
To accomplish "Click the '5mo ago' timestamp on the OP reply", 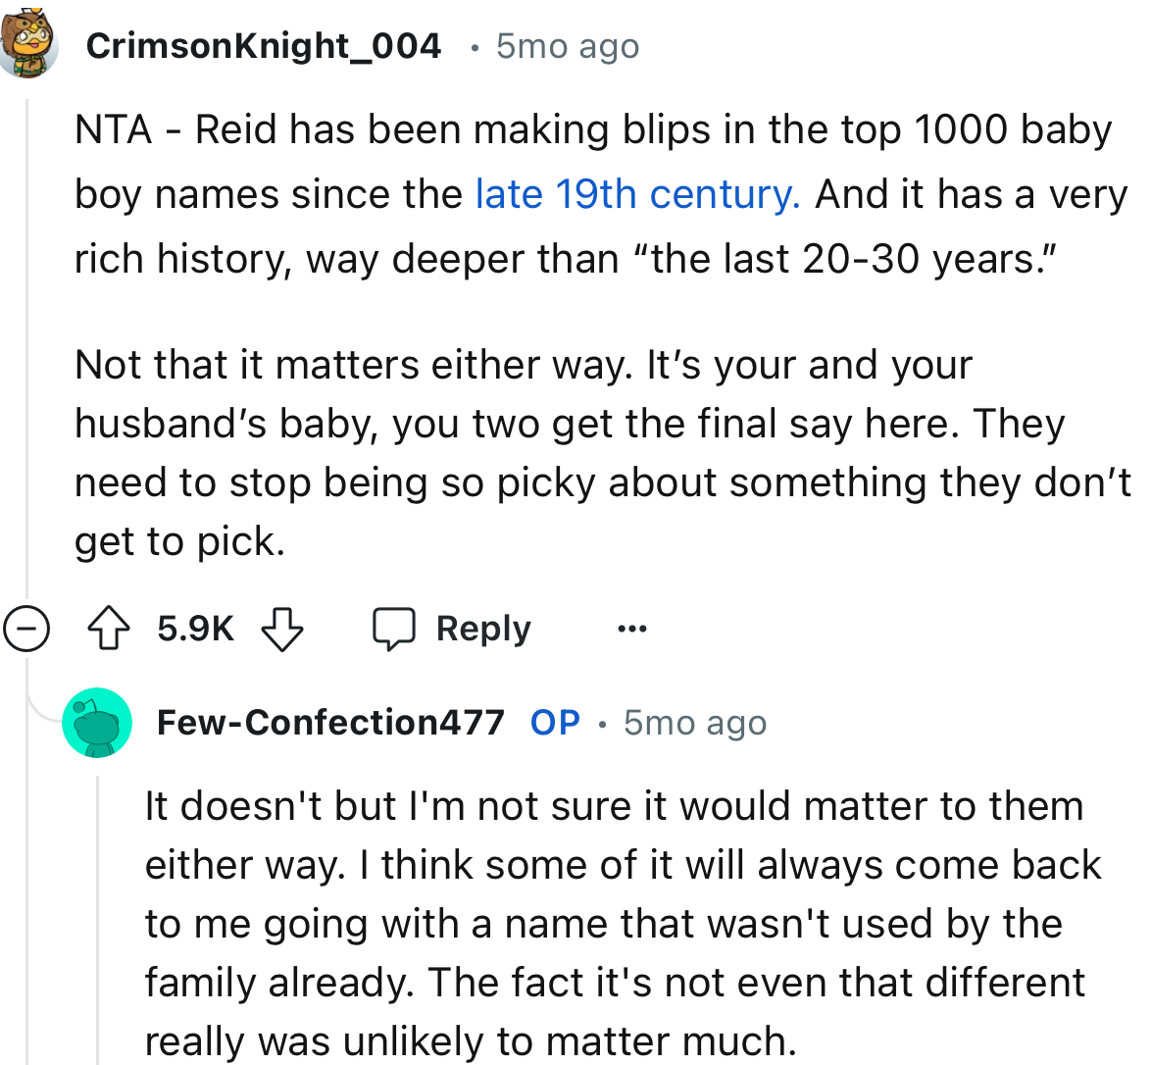I will tap(694, 723).
